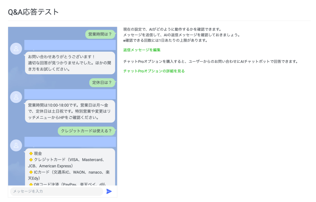Click the diamond icon beside ICカード
Viewport: 316px width, 202px height.
click(31, 172)
